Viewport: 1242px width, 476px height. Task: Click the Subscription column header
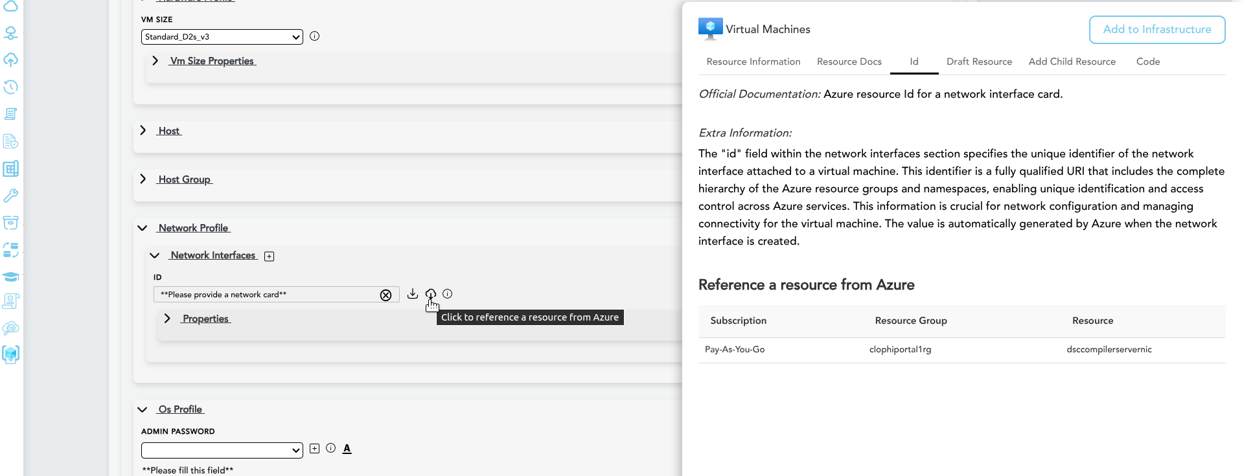[738, 321]
